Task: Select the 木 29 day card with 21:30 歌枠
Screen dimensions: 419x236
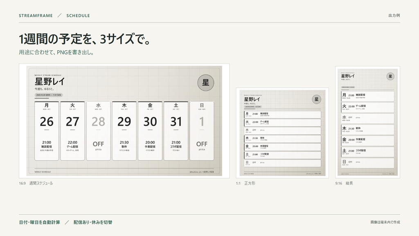Action: [x=124, y=131]
